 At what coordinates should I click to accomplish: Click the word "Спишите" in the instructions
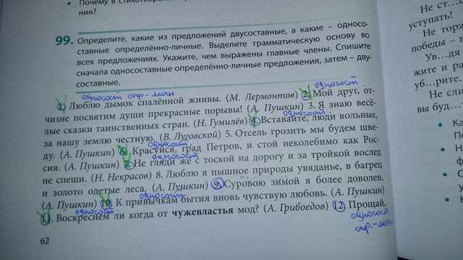353,46
